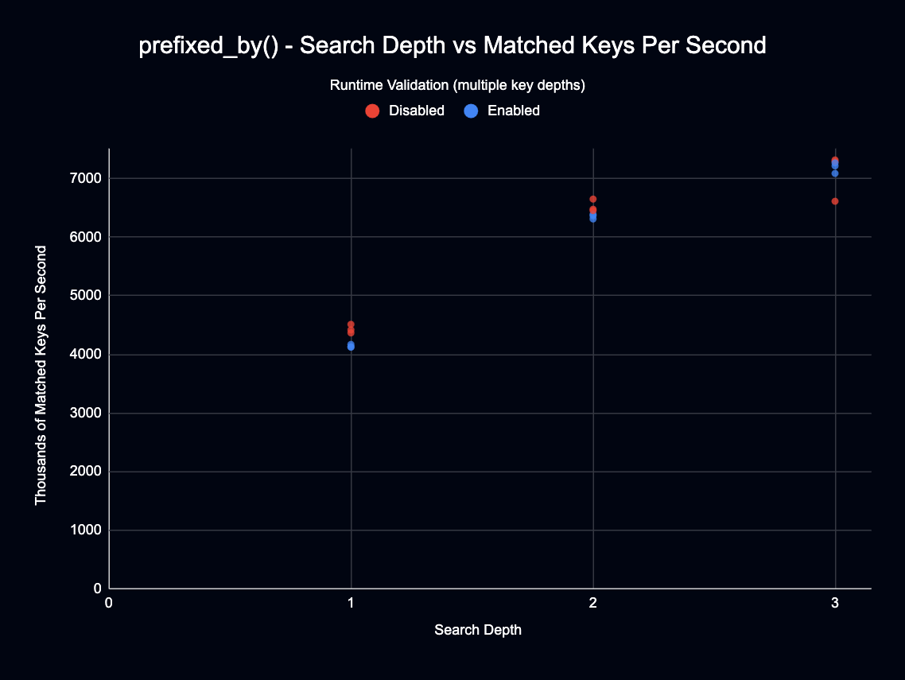Click the x-axis label 'Search Depth'
Image resolution: width=905 pixels, height=680 pixels.
478,630
